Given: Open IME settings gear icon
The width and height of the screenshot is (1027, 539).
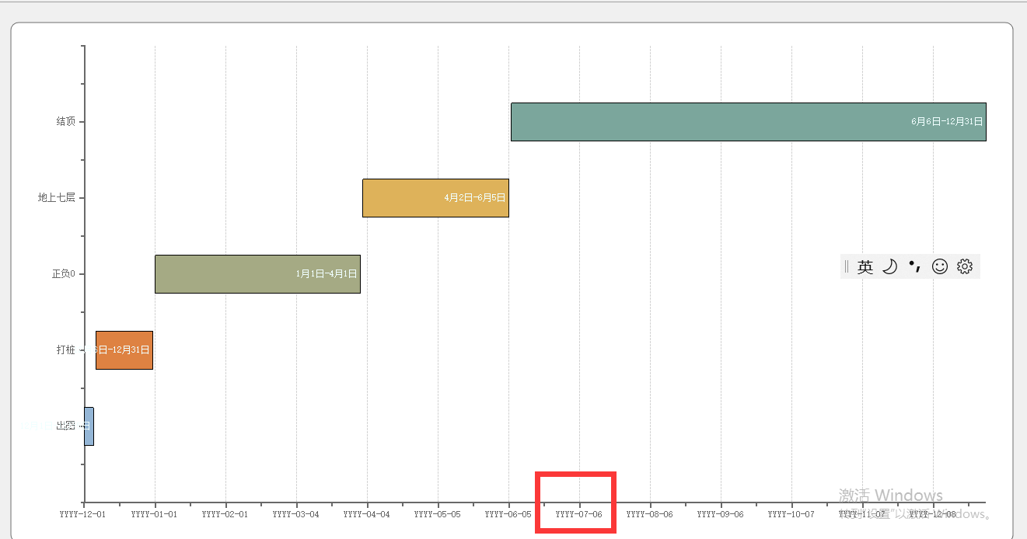Looking at the screenshot, I should (x=965, y=266).
